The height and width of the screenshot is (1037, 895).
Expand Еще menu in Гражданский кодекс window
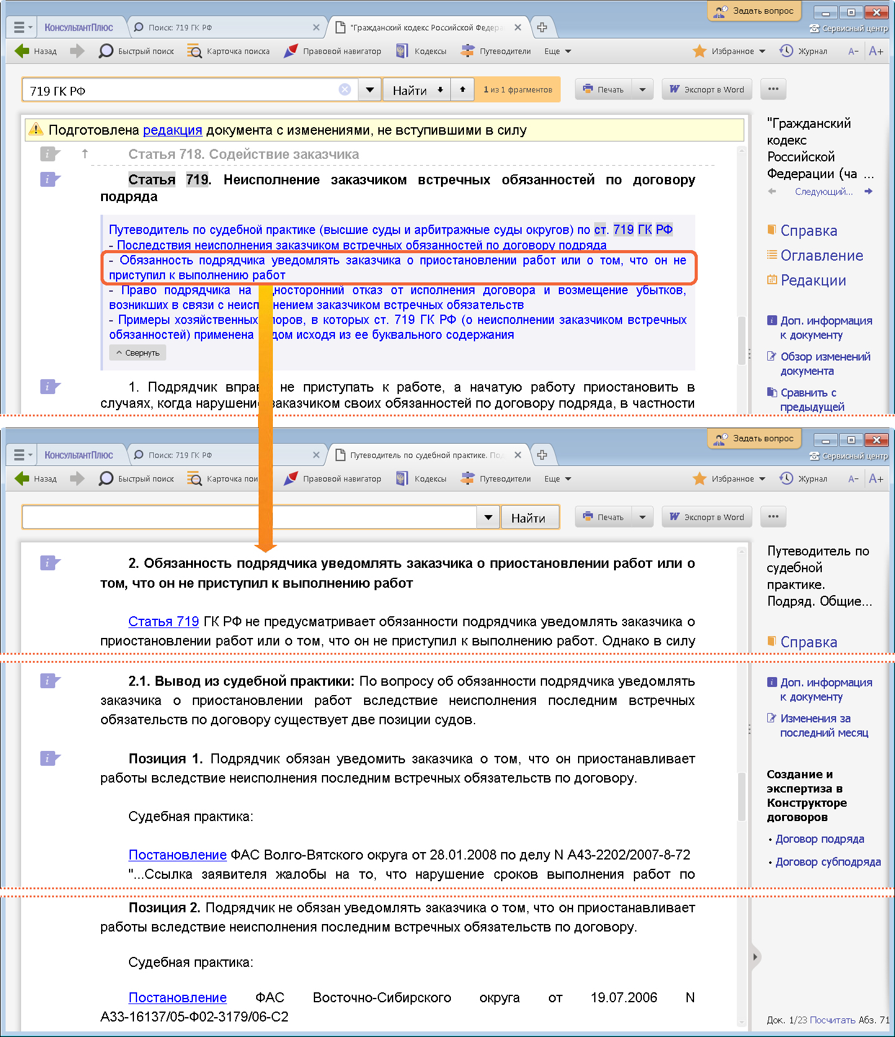558,52
